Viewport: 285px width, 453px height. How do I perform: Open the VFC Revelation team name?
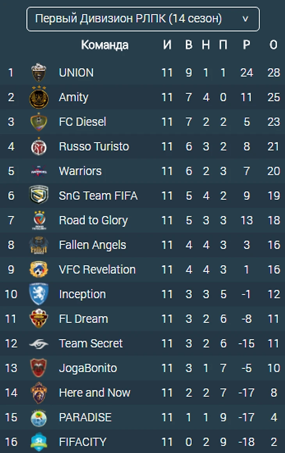97,270
